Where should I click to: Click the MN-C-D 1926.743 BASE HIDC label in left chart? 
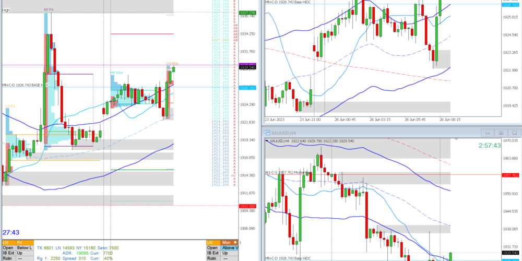point(26,85)
